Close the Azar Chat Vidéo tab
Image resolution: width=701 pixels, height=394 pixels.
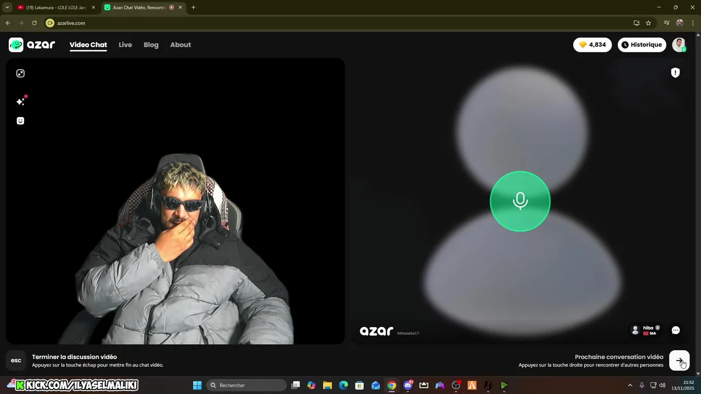[180, 8]
